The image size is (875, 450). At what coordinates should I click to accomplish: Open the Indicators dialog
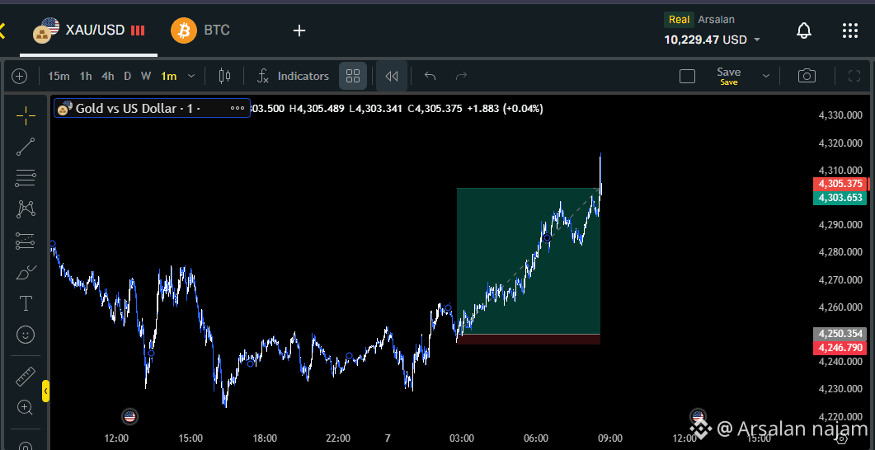294,77
